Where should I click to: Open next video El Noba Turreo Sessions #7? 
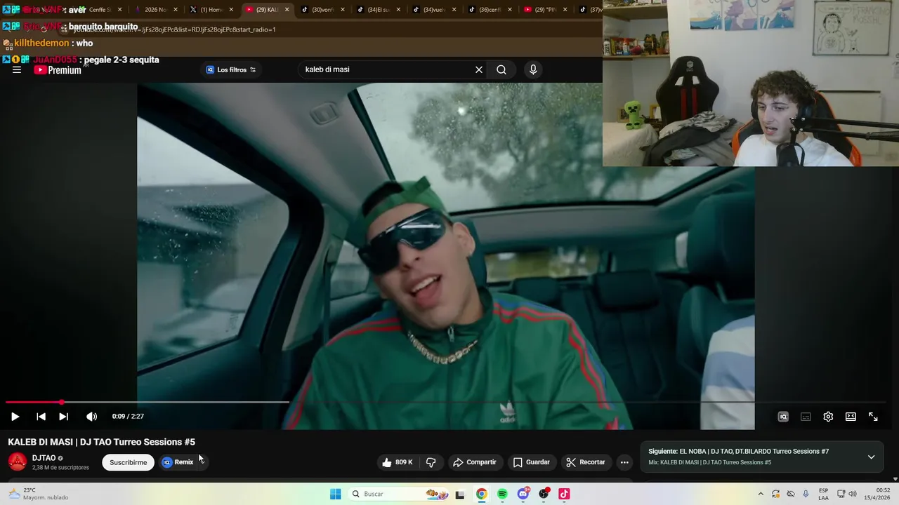738,452
